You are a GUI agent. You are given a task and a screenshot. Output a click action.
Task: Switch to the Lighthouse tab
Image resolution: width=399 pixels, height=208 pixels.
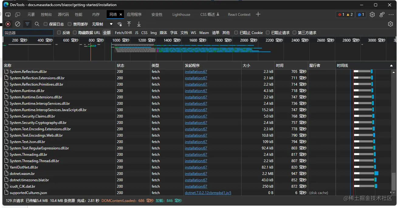[x=181, y=15]
